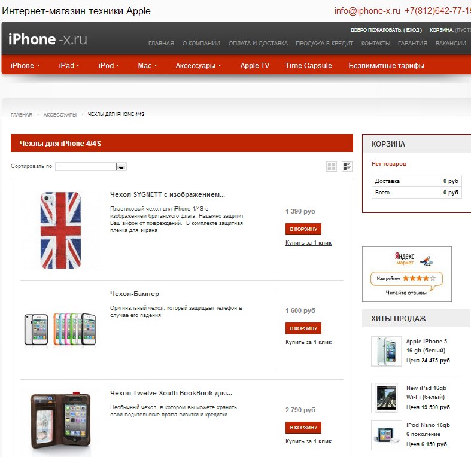The height and width of the screenshot is (457, 471).
Task: Go to Аксессуары breadcrumb
Action: (60, 115)
